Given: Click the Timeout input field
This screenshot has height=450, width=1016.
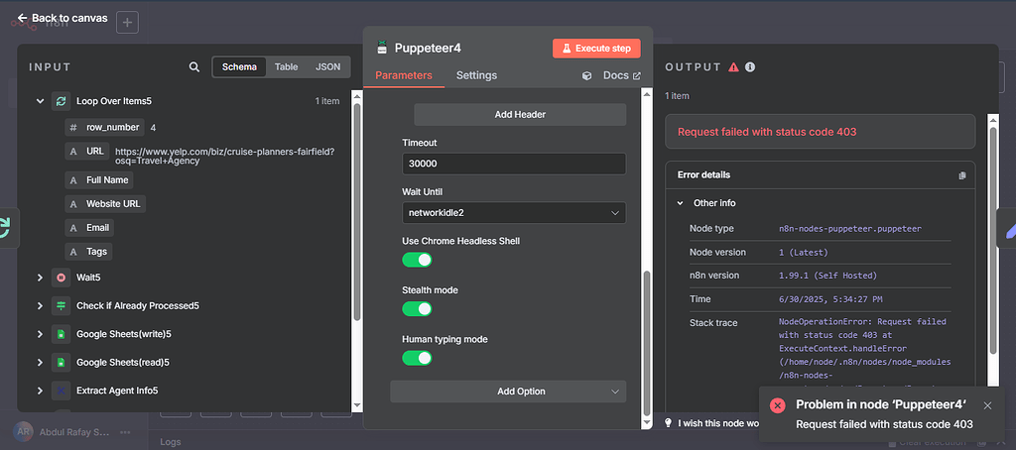Looking at the screenshot, I should click(x=514, y=164).
